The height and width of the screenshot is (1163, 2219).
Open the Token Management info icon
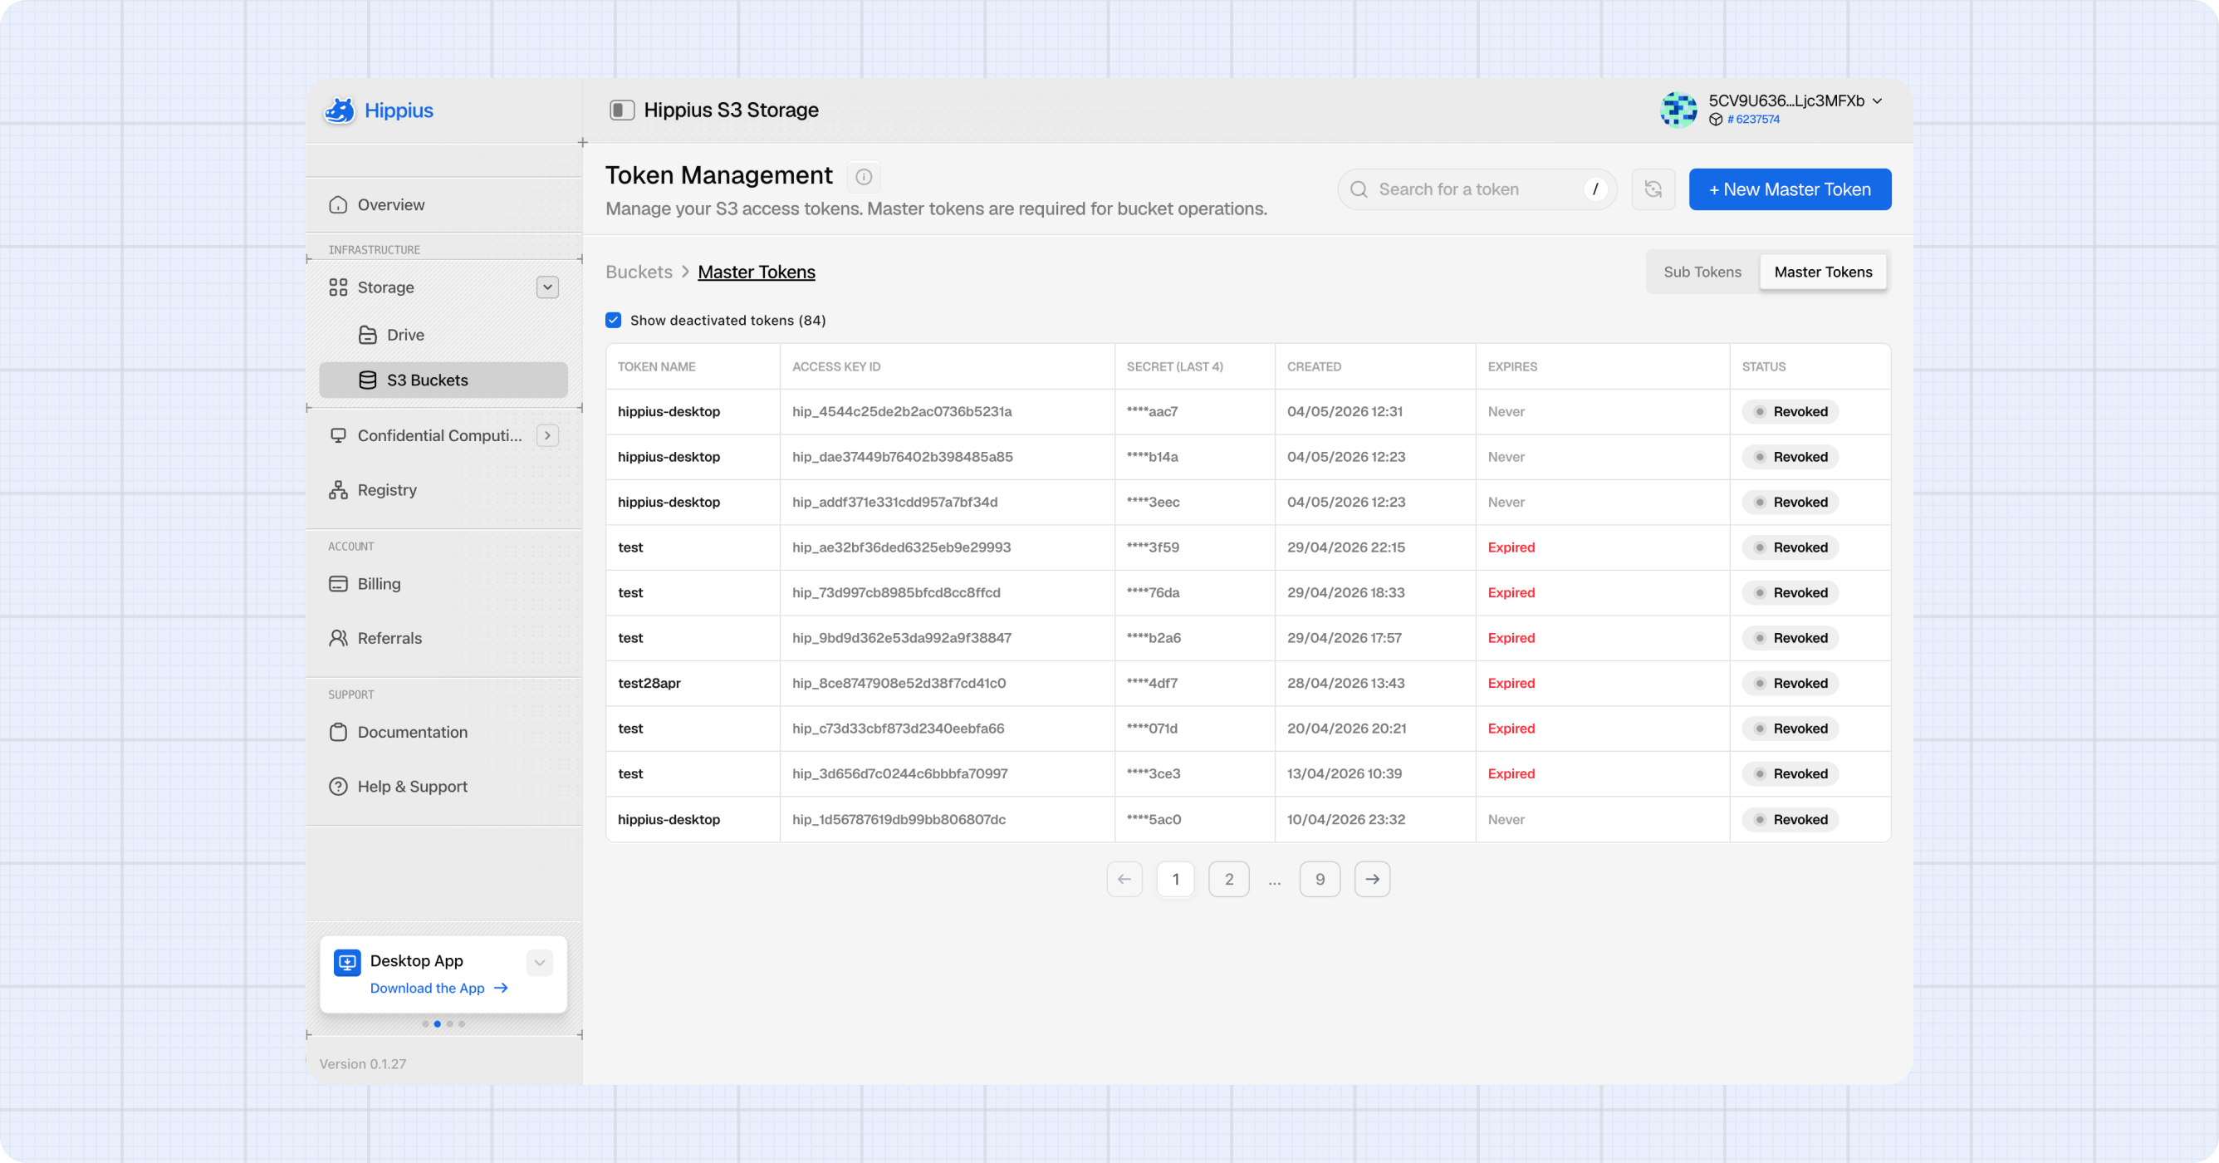tap(863, 177)
